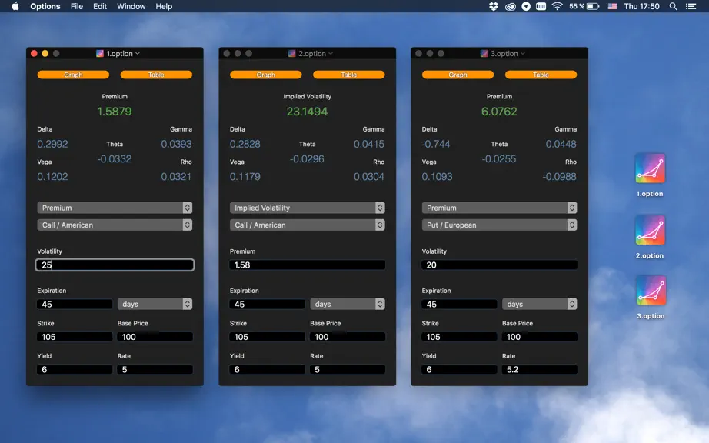This screenshot has height=443, width=709.
Task: Open the Dropbox menu bar icon
Action: (494, 6)
